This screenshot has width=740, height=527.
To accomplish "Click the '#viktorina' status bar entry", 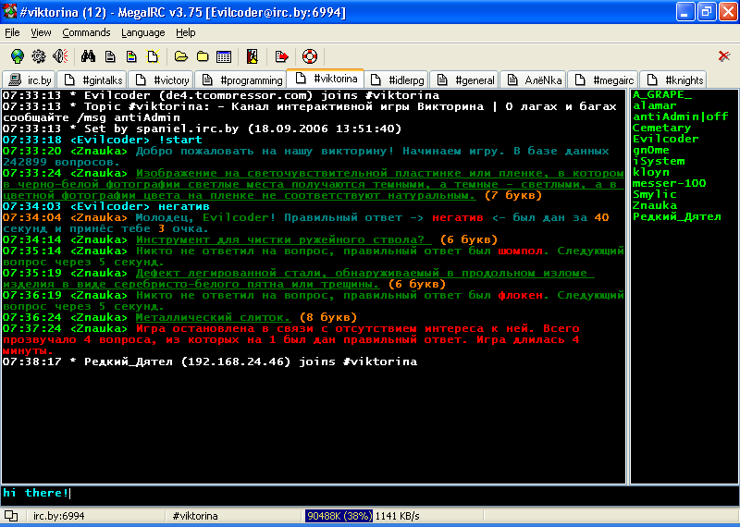I will 195,516.
